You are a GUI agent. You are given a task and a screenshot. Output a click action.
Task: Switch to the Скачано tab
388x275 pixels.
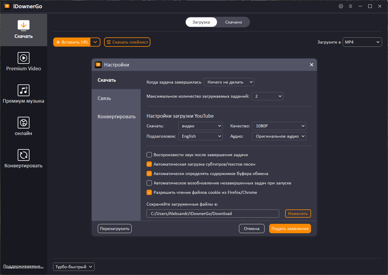(x=234, y=22)
